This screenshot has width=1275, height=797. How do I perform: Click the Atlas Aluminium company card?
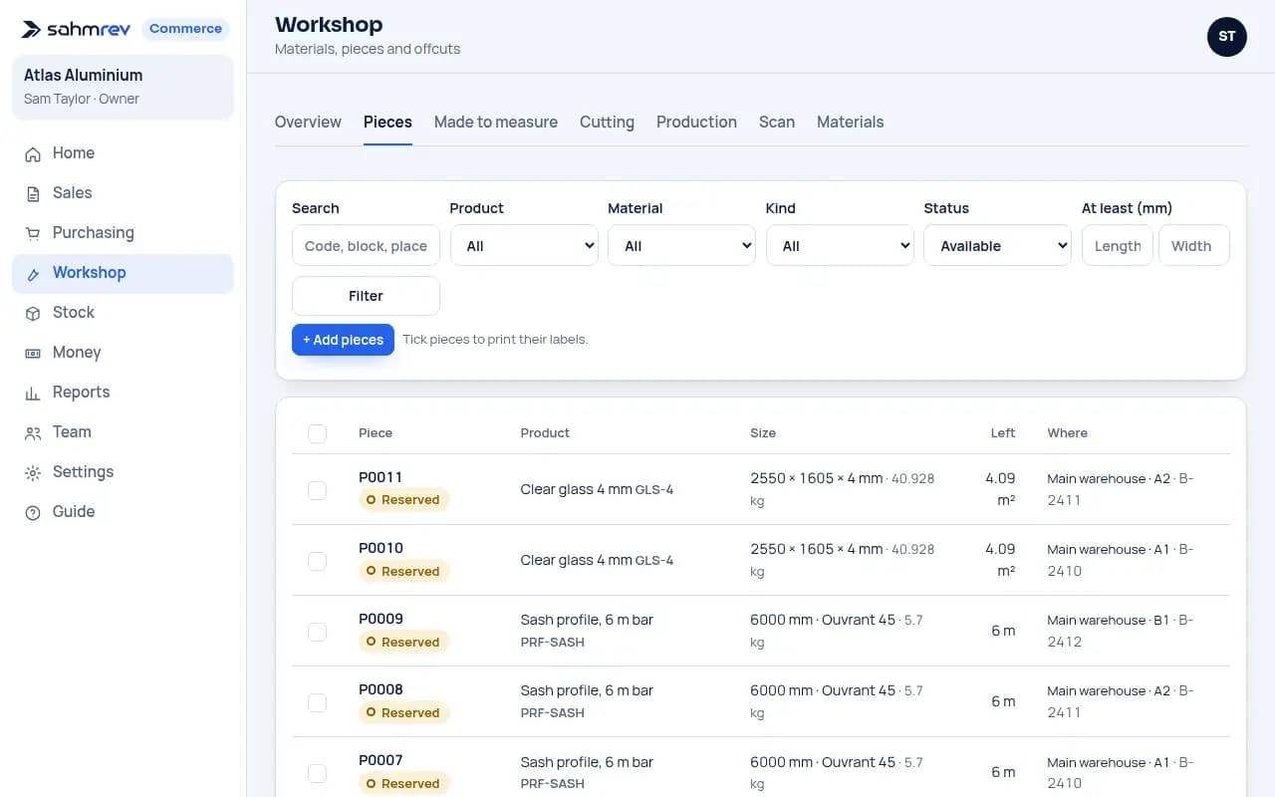pos(123,87)
